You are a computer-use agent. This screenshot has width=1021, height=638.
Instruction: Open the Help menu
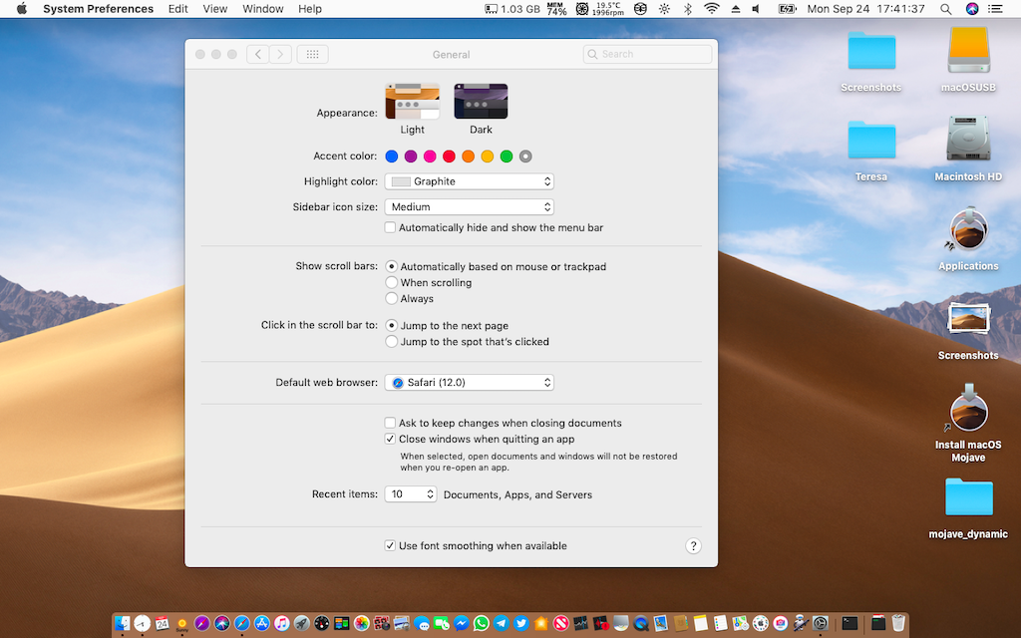310,9
